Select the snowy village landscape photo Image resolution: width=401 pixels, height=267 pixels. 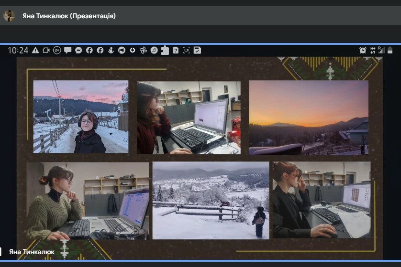point(211,200)
